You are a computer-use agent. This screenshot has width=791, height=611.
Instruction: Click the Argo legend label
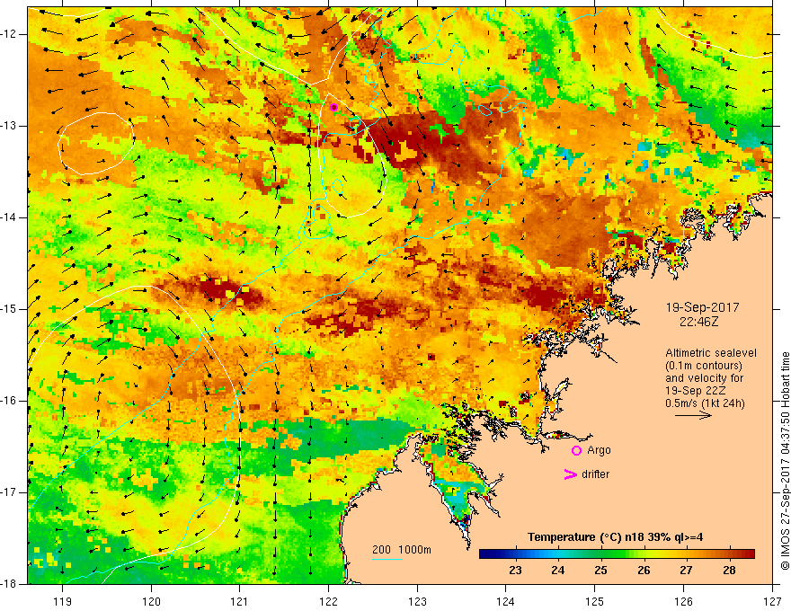tap(599, 450)
